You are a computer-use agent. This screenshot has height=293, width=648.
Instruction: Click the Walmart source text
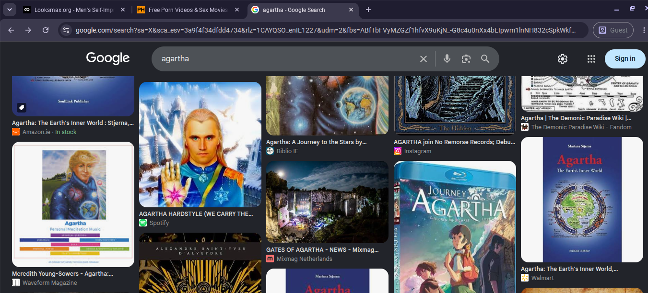(542, 278)
